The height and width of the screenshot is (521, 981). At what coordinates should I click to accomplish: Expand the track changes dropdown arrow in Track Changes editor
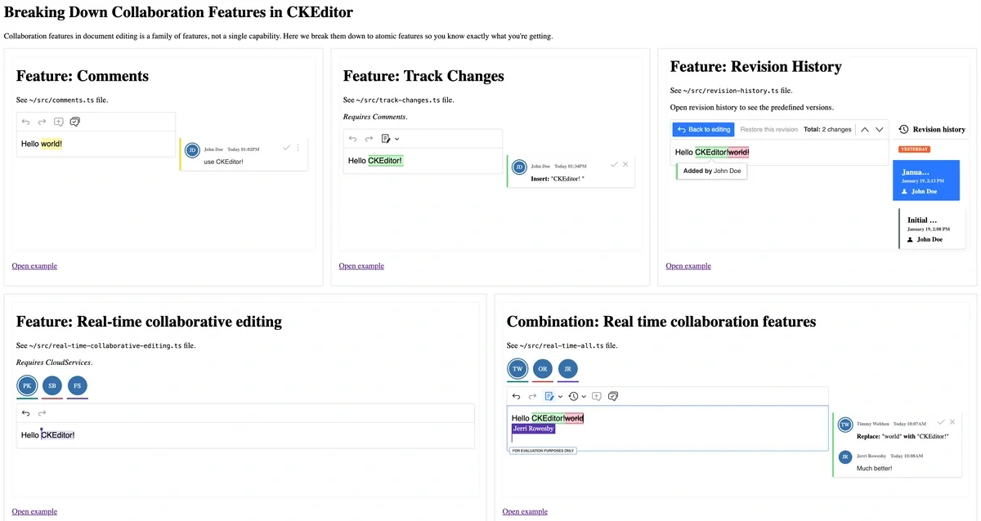(x=397, y=139)
